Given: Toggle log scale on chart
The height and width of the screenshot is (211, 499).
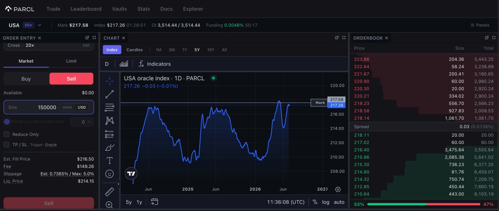Looking at the screenshot, I should 326,202.
